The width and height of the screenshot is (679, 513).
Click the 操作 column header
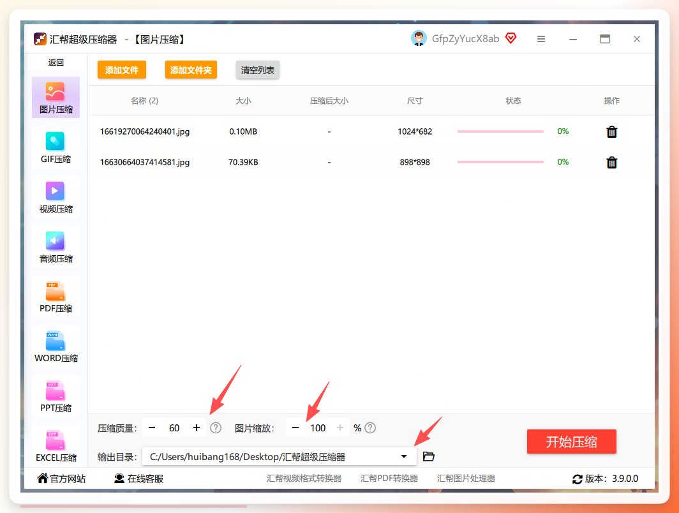pos(611,101)
